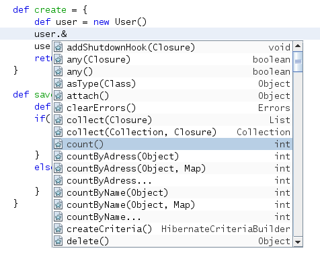Select asType(Class) from the list
The image size is (320, 261).
tap(173, 83)
